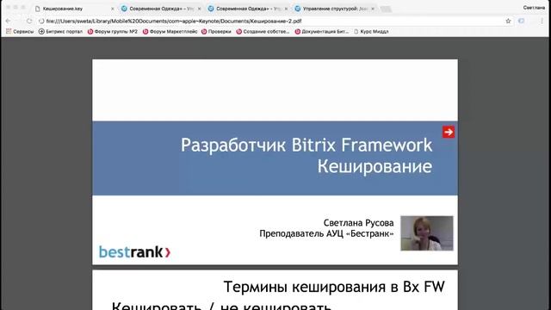Go back to the previous page
This screenshot has width=551, height=310.
(x=8, y=21)
